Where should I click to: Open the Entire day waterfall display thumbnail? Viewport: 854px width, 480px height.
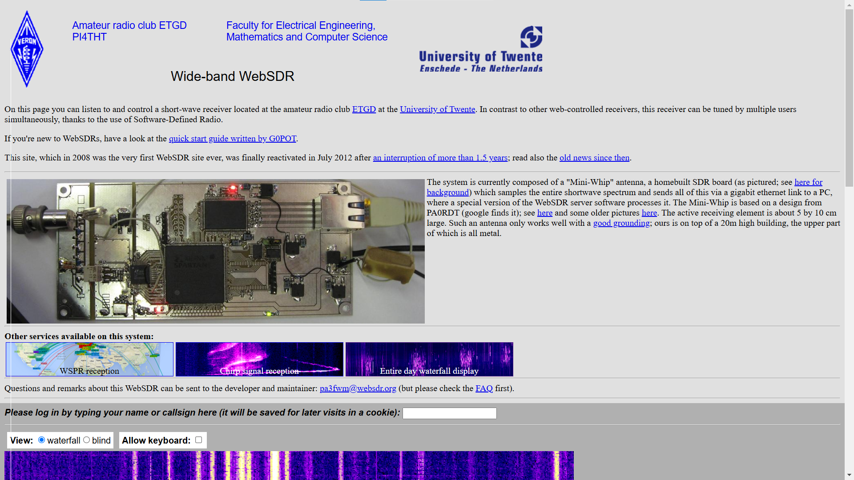(429, 359)
